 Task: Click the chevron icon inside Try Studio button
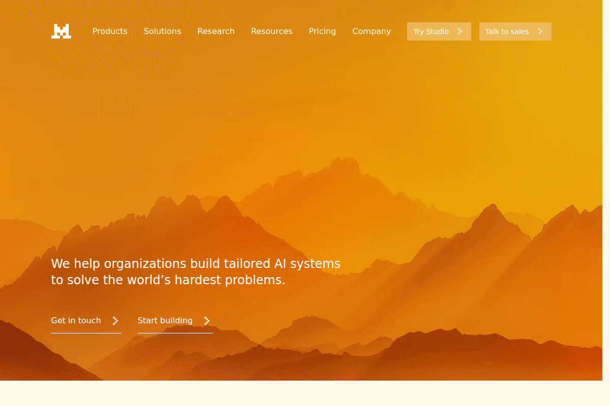coord(460,31)
